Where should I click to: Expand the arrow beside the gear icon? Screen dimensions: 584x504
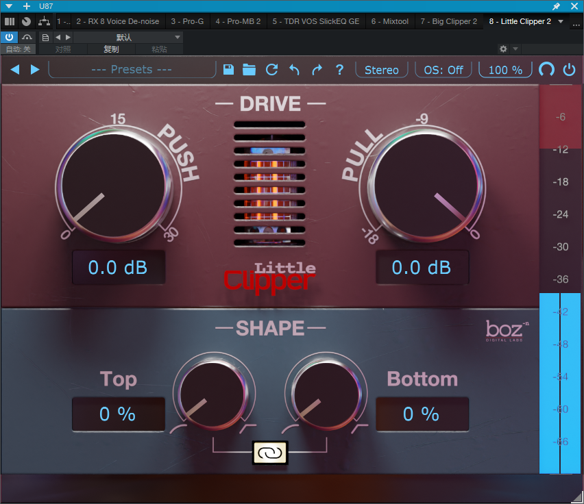[515, 49]
